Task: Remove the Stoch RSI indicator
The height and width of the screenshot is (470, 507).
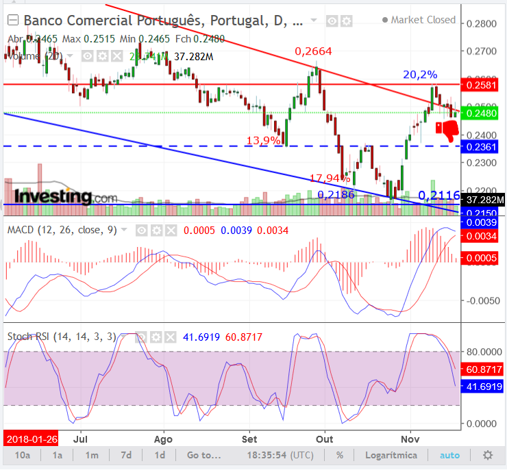Action: coord(171,337)
